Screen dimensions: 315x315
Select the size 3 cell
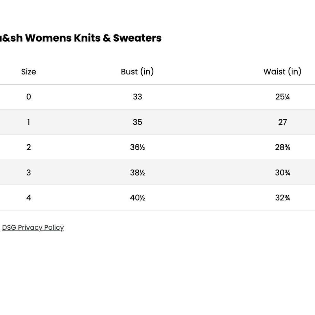coord(29,173)
